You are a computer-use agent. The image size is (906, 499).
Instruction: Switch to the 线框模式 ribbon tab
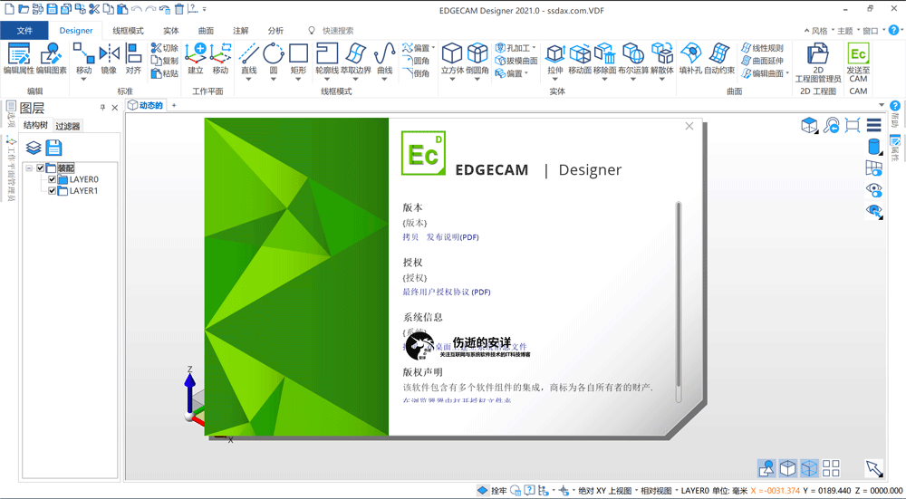[128, 31]
